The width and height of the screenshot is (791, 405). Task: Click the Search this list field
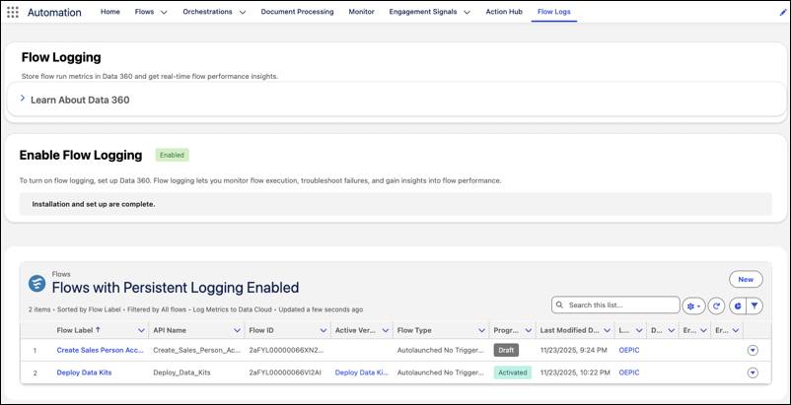[x=615, y=305]
